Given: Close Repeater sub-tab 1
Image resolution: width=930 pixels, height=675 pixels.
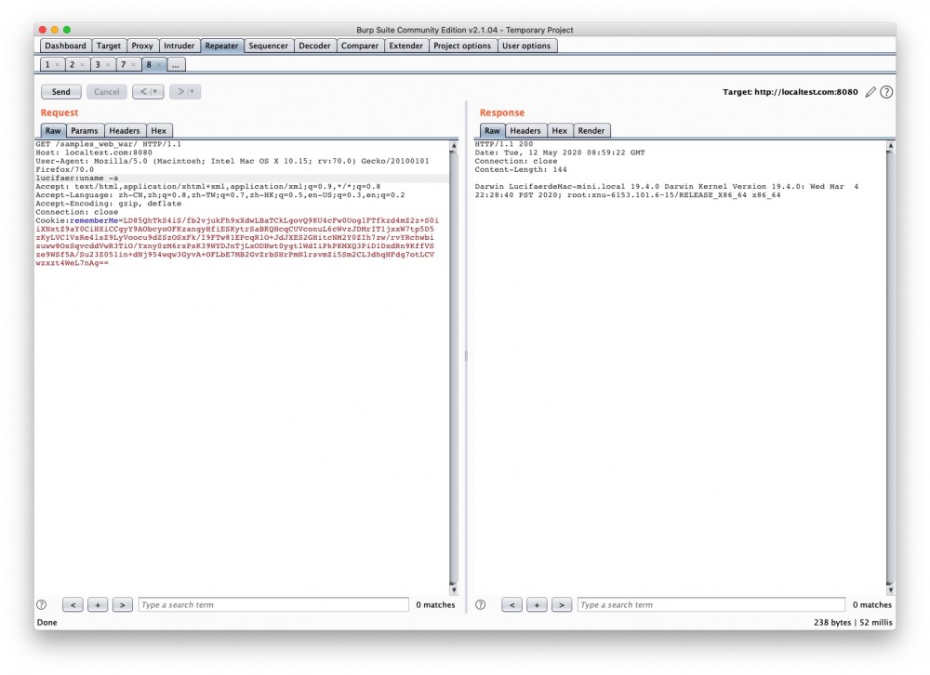Looking at the screenshot, I should pos(58,65).
